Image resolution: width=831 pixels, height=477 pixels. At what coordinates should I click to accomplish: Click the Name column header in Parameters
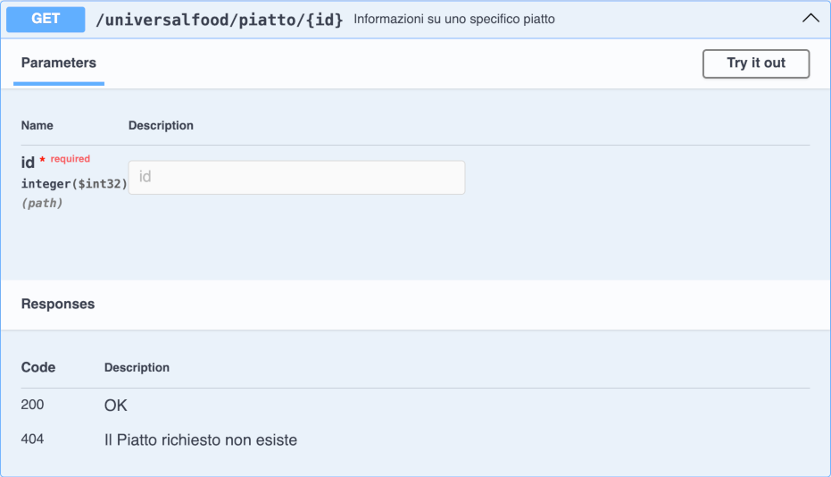(37, 125)
